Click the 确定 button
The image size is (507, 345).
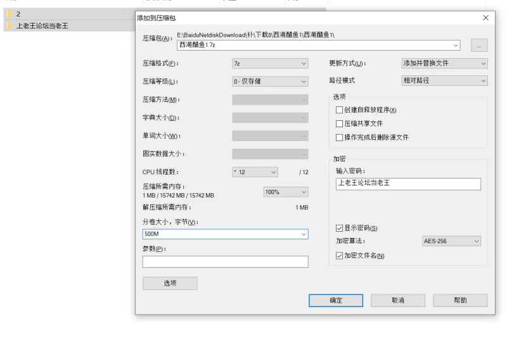point(336,301)
